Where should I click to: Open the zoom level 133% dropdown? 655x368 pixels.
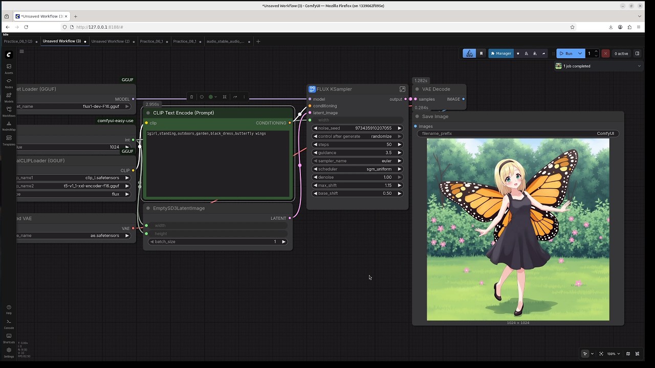[x=614, y=354]
